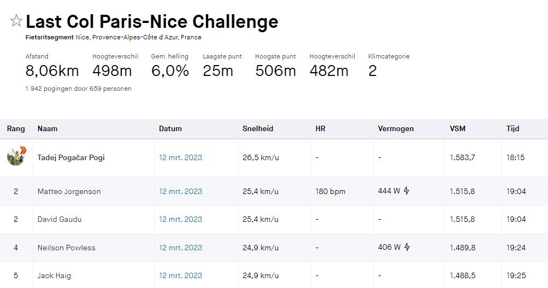Click the Tijd column header
The image size is (548, 288).
tap(512, 128)
